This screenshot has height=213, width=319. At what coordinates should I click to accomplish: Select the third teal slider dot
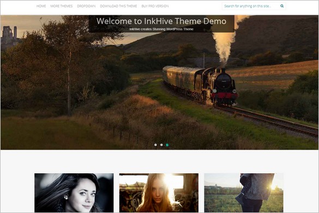coord(167,145)
